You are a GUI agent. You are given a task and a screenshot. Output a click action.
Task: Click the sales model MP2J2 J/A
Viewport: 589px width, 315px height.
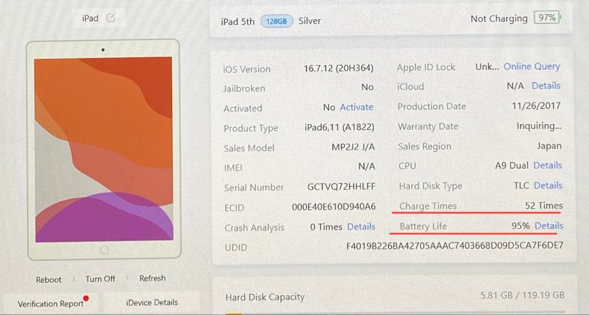coord(353,147)
